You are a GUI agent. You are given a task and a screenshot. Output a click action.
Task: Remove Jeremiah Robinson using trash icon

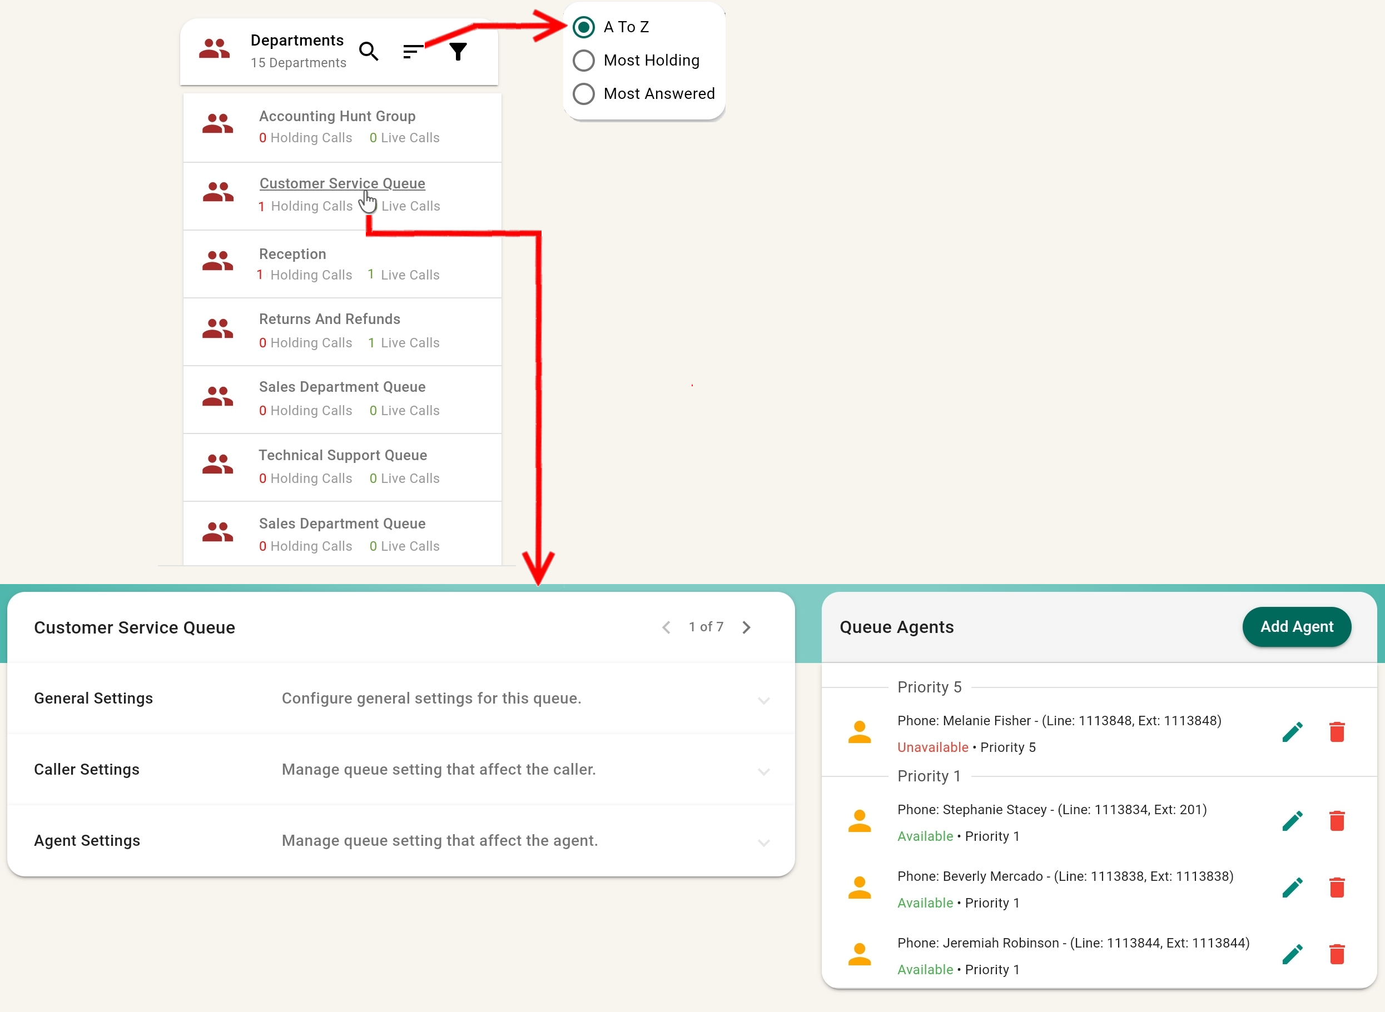[x=1337, y=954]
